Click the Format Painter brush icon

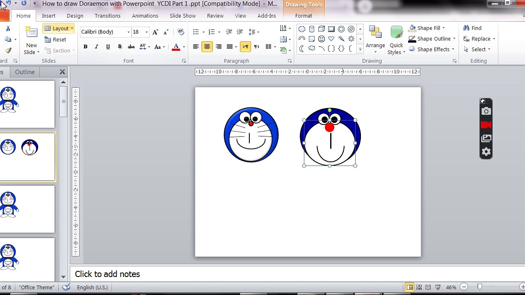tap(8, 50)
